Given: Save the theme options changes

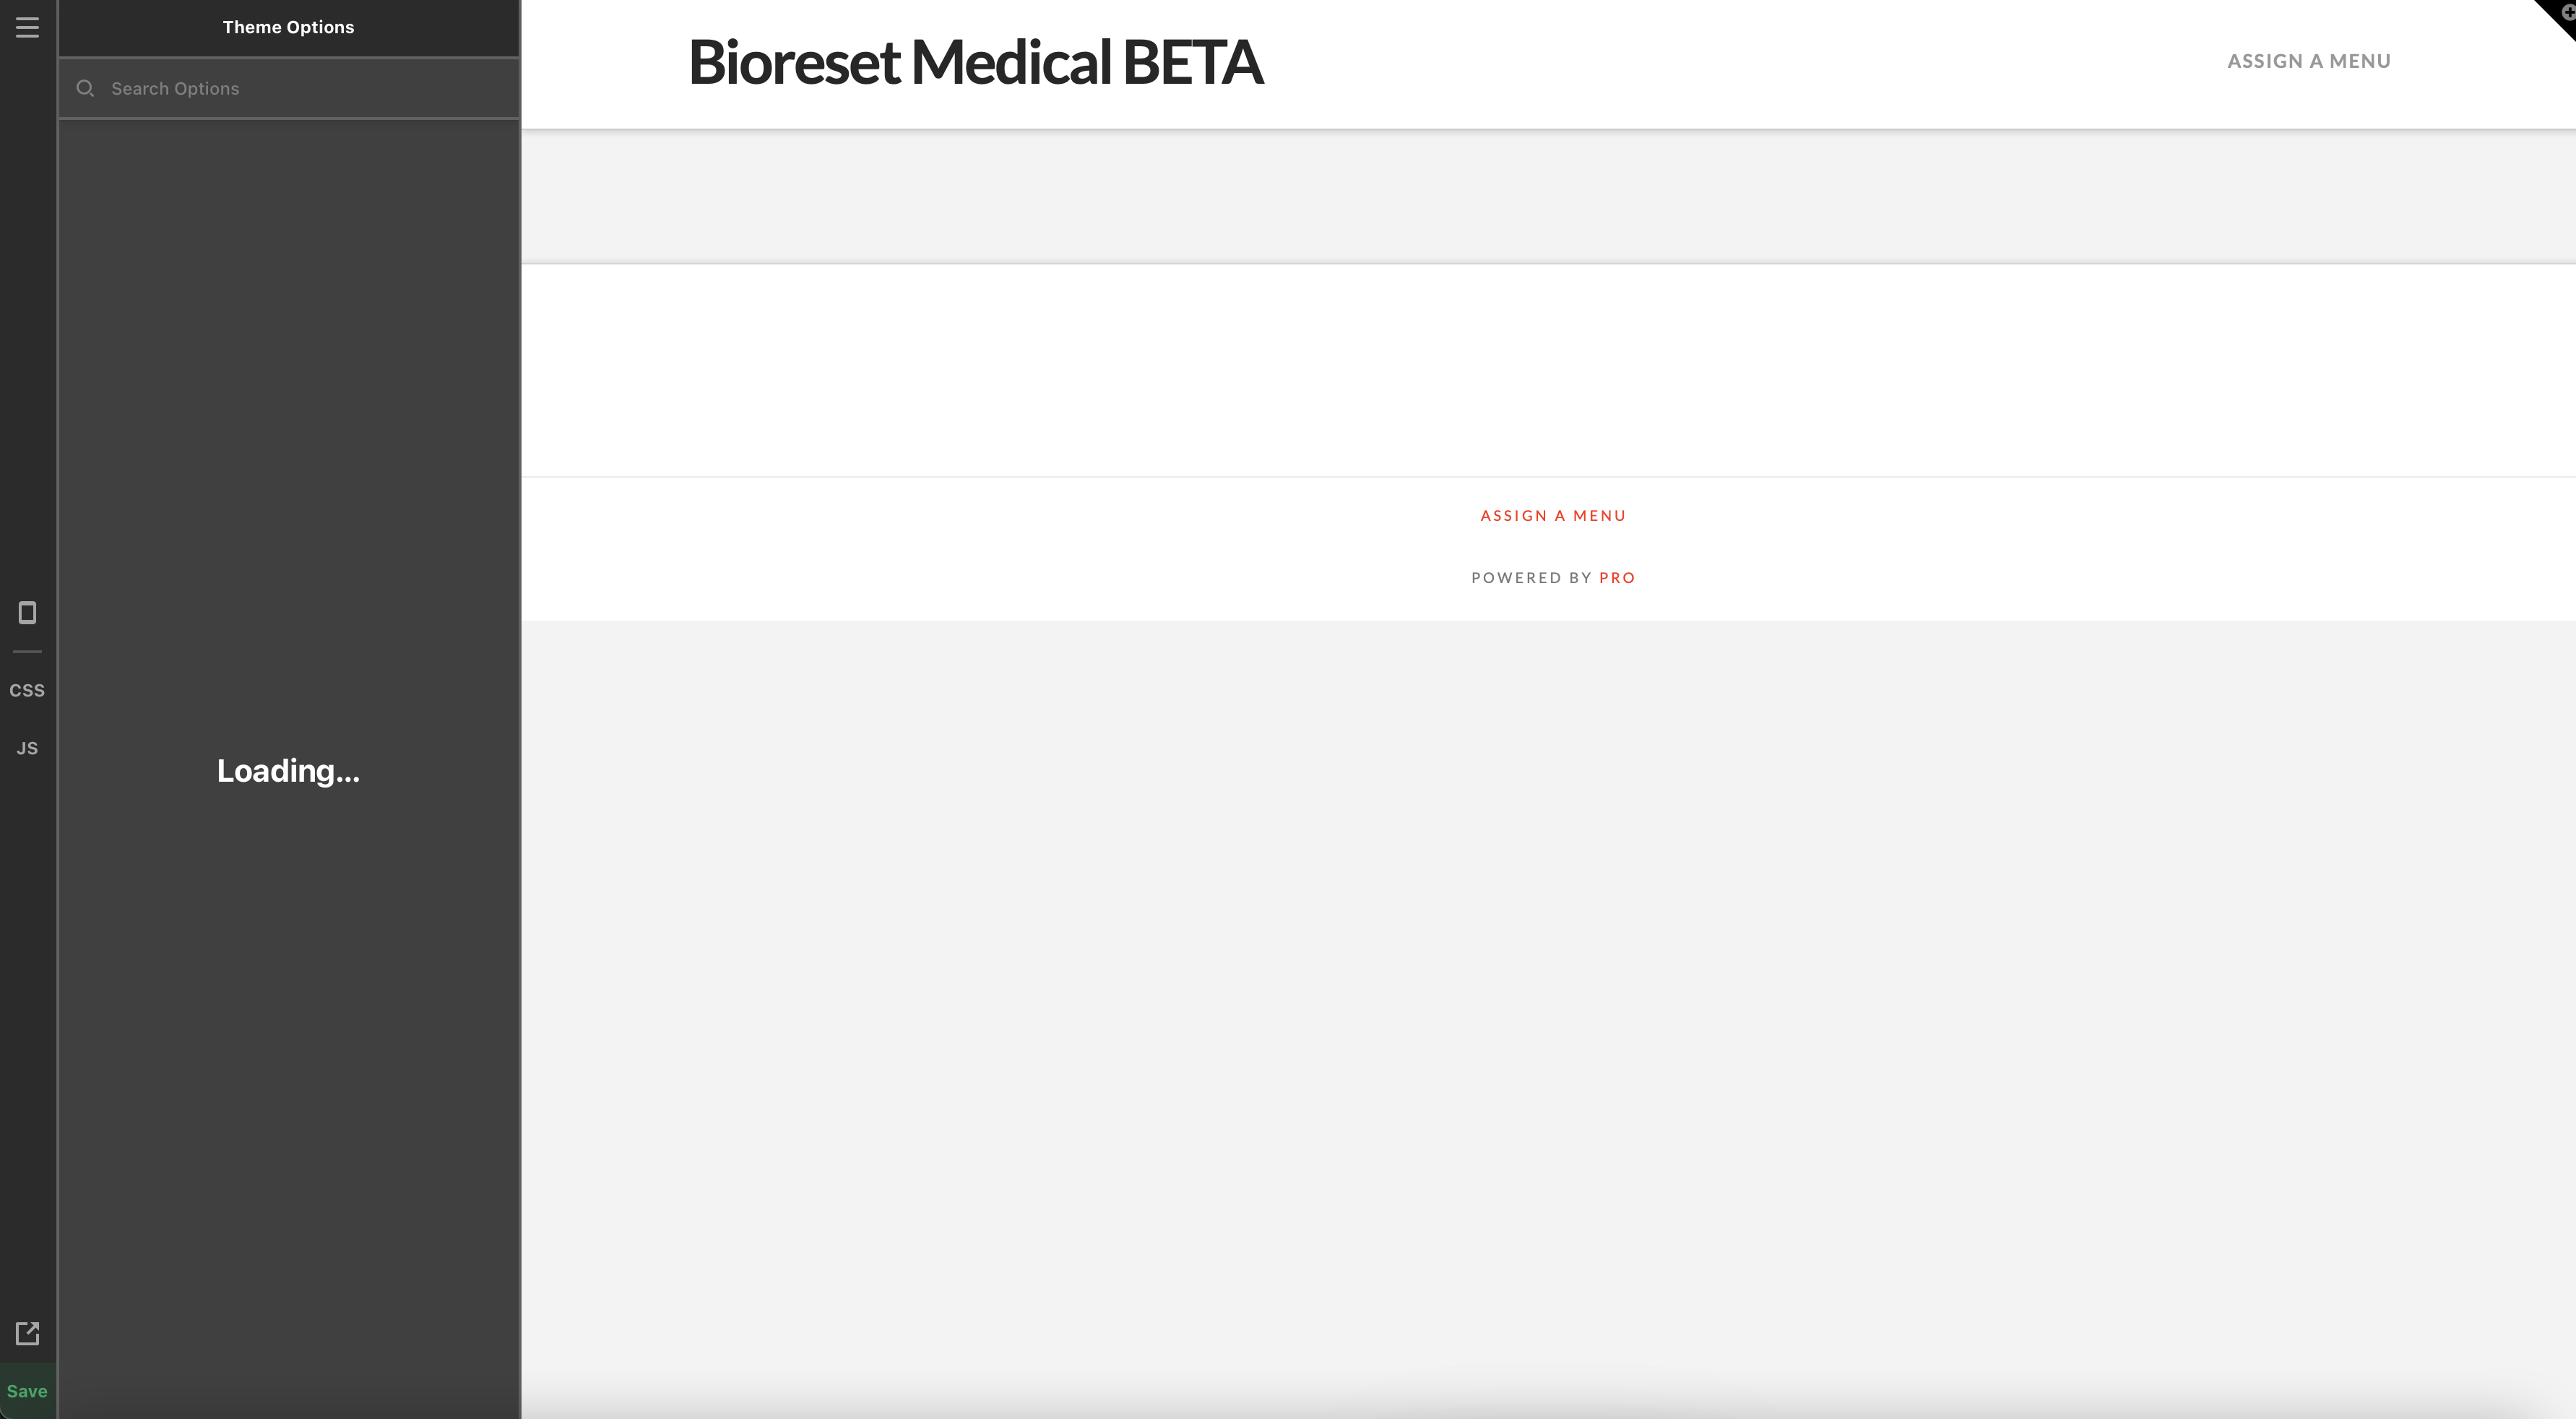Looking at the screenshot, I should (x=27, y=1391).
